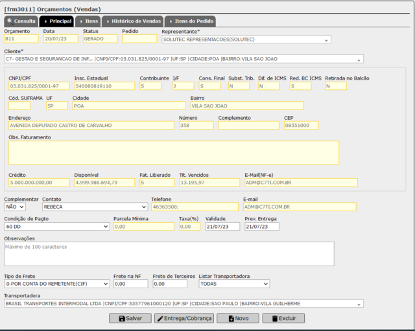Click the E-Mail(NF-e) field

tap(301, 183)
